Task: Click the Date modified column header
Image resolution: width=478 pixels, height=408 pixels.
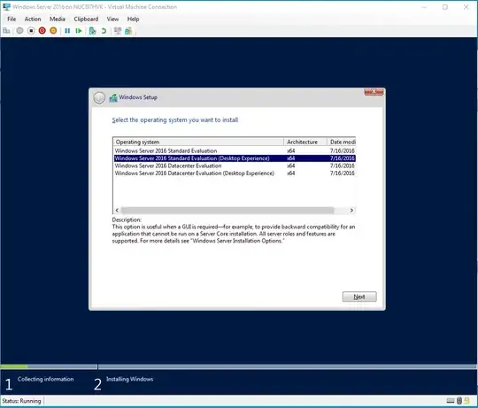Action: 342,142
